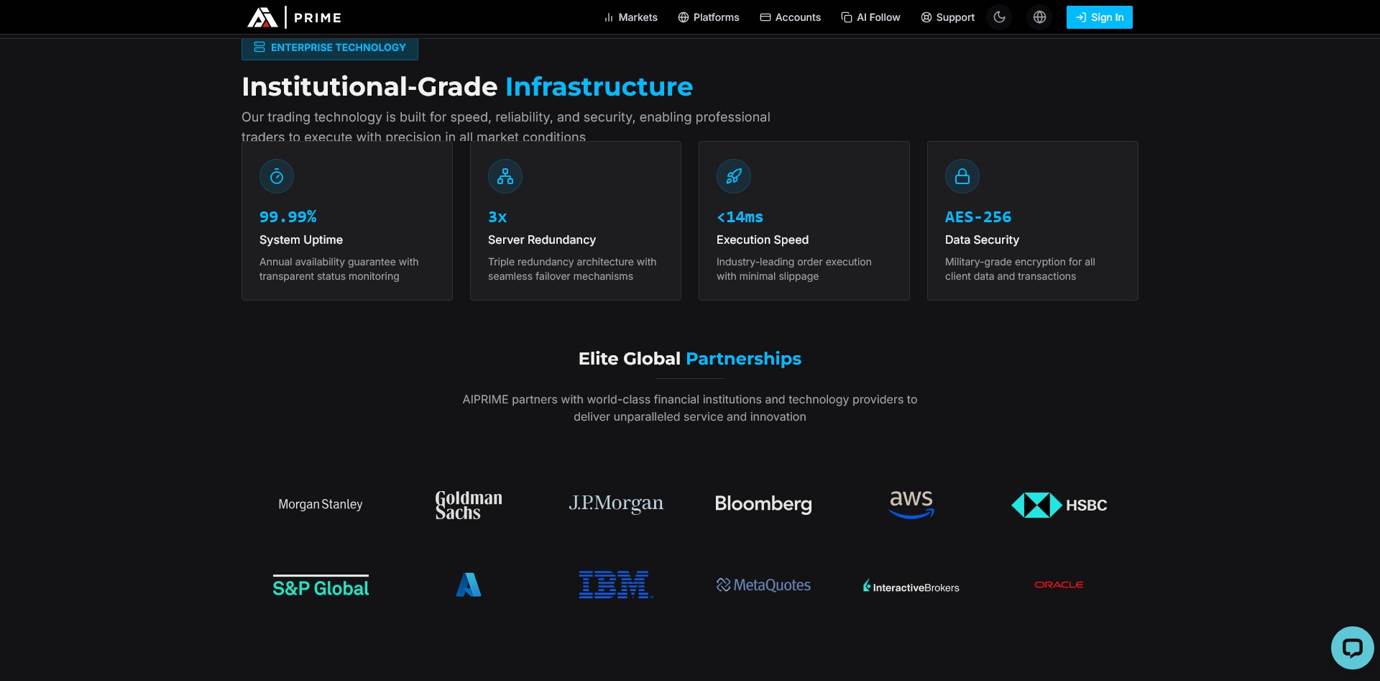Click the rocket Execution Speed icon
Image resolution: width=1380 pixels, height=681 pixels.
(734, 176)
